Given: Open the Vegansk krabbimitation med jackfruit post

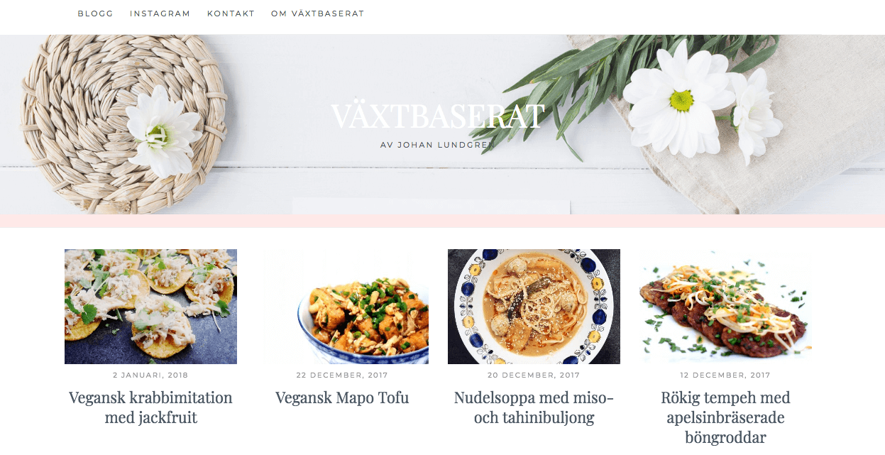Looking at the screenshot, I should (x=150, y=407).
